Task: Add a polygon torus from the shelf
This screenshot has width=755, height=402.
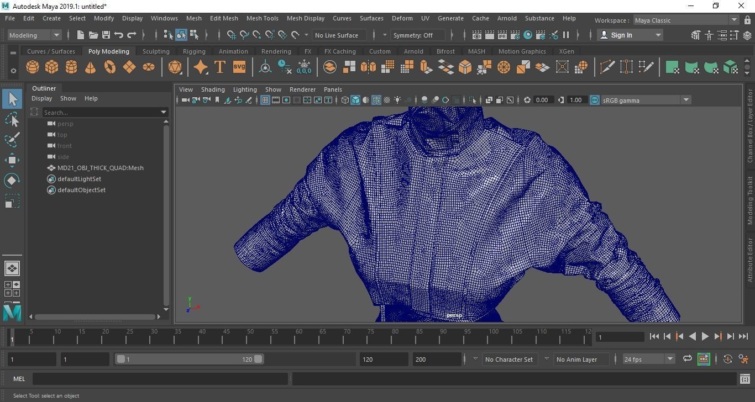Action: pos(110,67)
